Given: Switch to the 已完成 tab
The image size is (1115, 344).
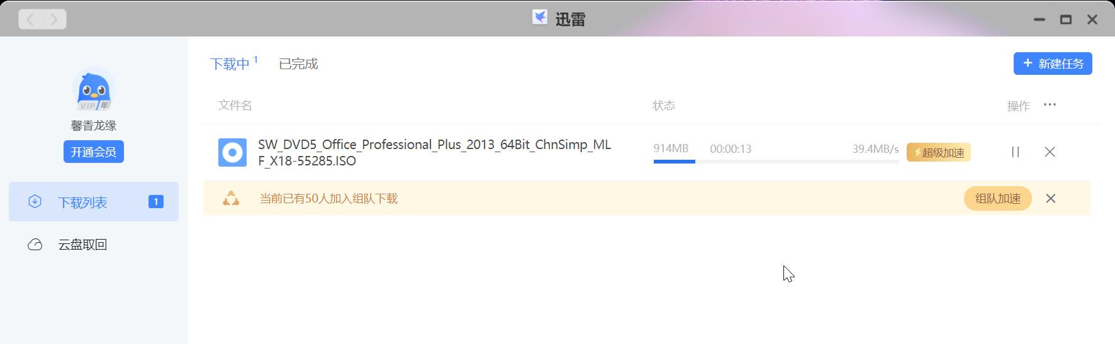Looking at the screenshot, I should (298, 64).
